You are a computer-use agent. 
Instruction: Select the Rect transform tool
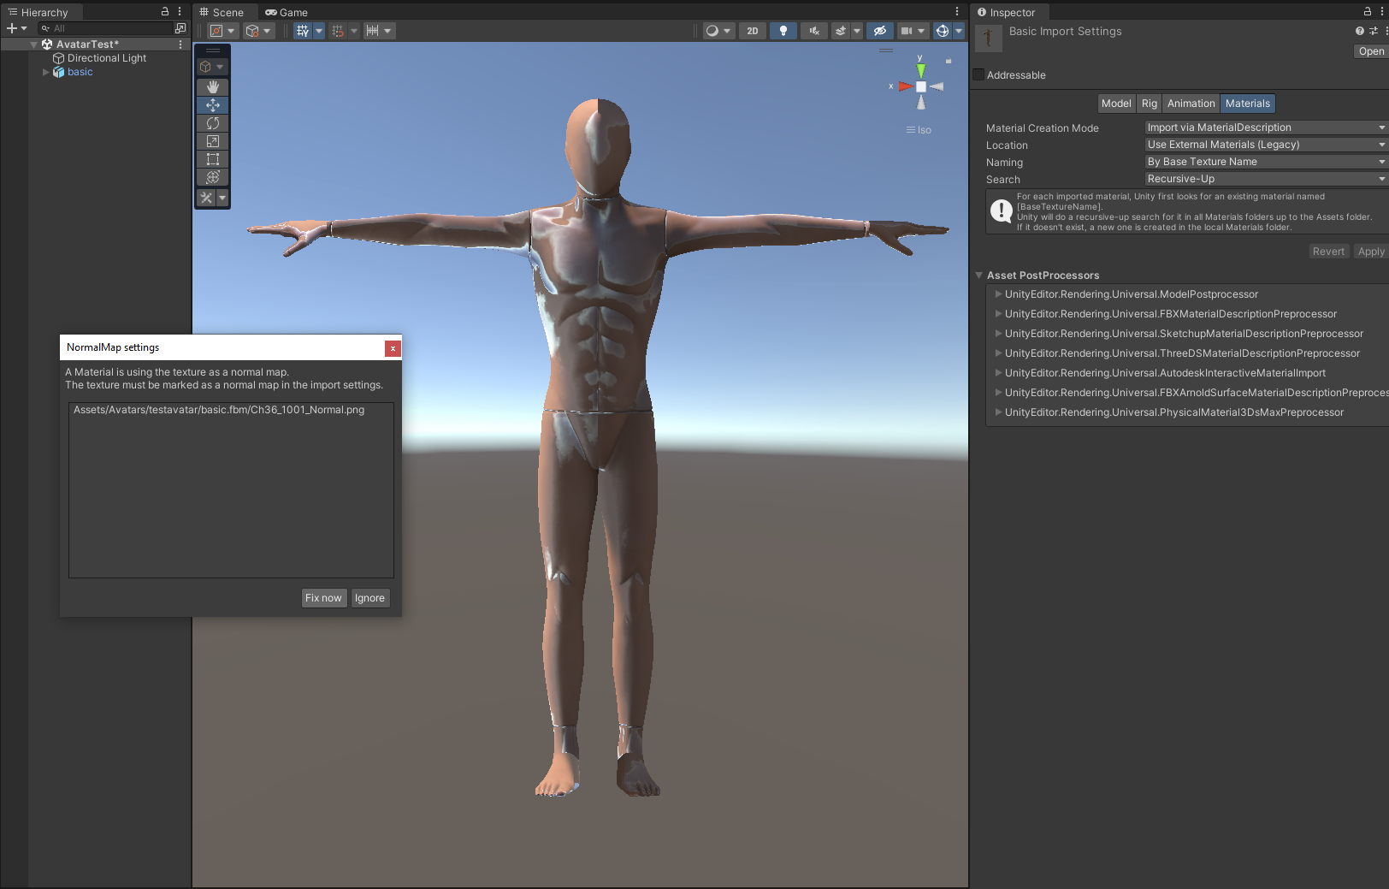pyautogui.click(x=213, y=159)
